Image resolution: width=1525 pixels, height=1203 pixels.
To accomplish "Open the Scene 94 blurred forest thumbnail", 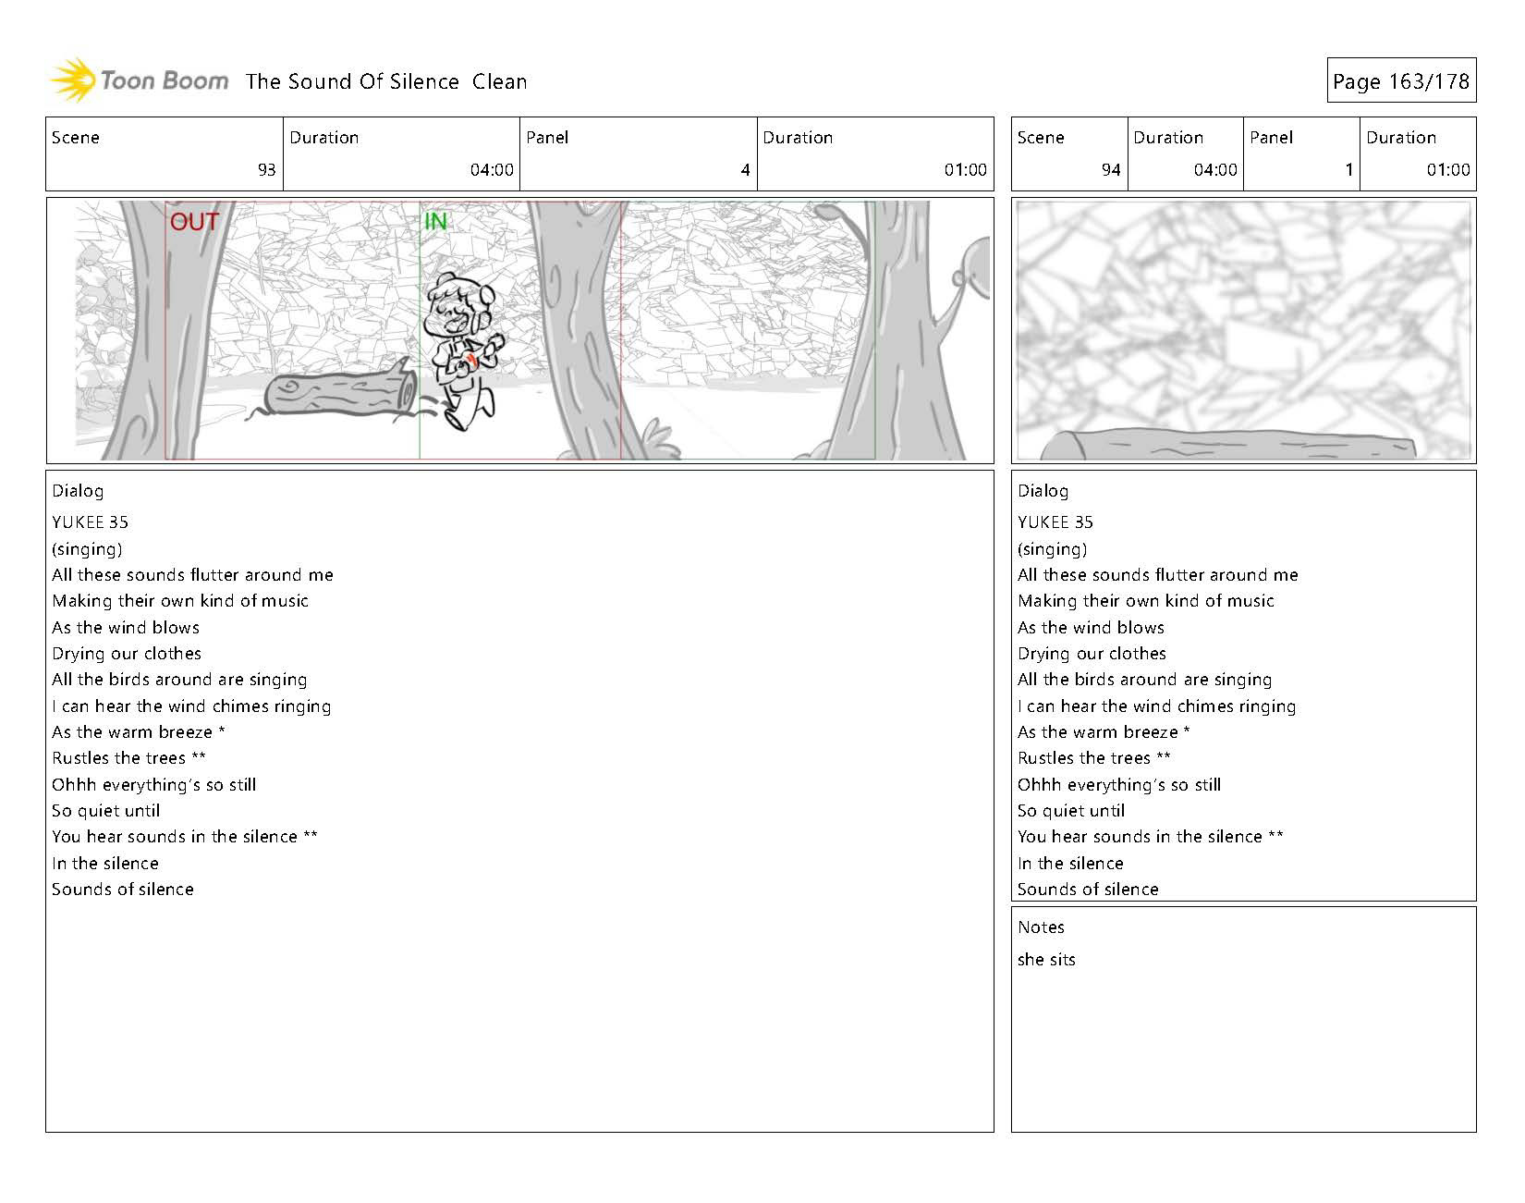I will (1243, 330).
